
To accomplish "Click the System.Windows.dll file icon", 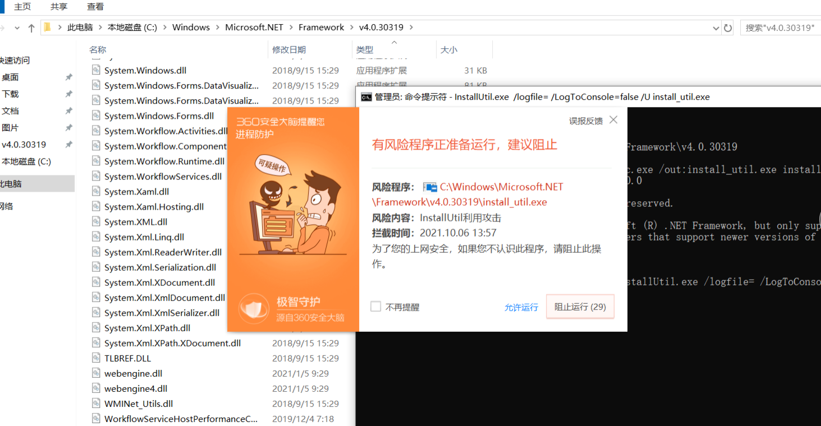I will 97,71.
